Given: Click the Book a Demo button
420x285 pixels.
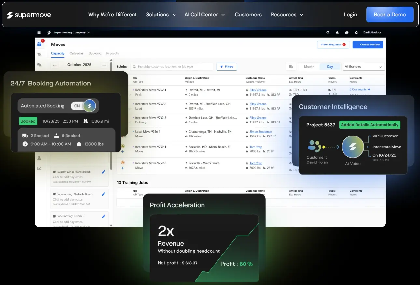Looking at the screenshot, I should pos(390,14).
